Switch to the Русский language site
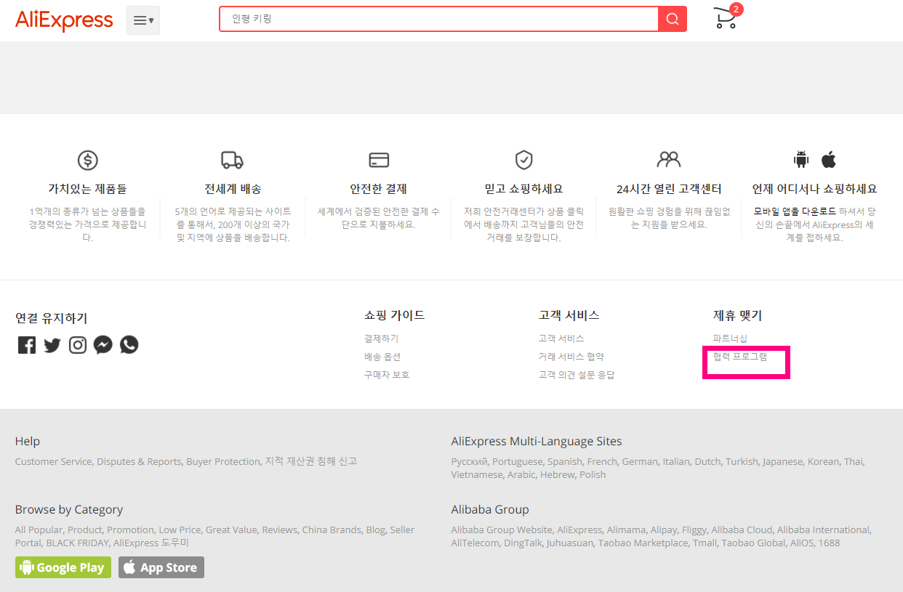Viewport: 903px width, 592px height. [x=469, y=461]
